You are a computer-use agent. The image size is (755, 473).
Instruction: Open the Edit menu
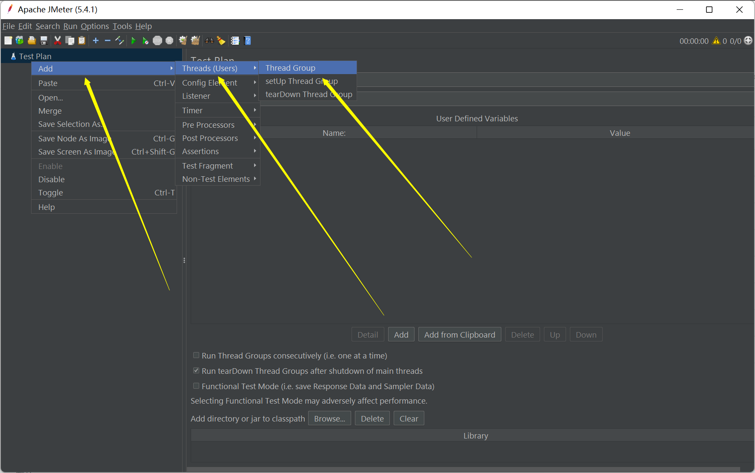click(25, 26)
